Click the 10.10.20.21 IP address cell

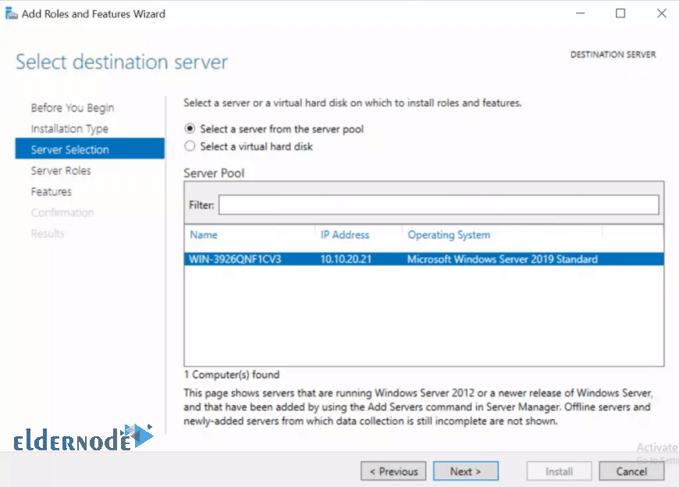click(346, 259)
